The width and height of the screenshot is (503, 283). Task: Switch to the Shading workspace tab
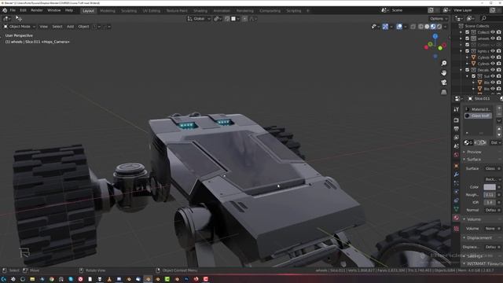200,10
